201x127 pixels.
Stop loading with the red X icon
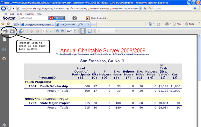click(x=150, y=9)
